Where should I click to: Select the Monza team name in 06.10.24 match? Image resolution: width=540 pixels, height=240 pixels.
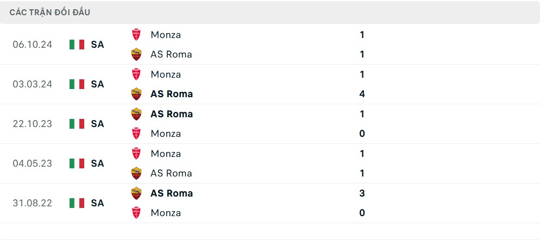pos(166,35)
